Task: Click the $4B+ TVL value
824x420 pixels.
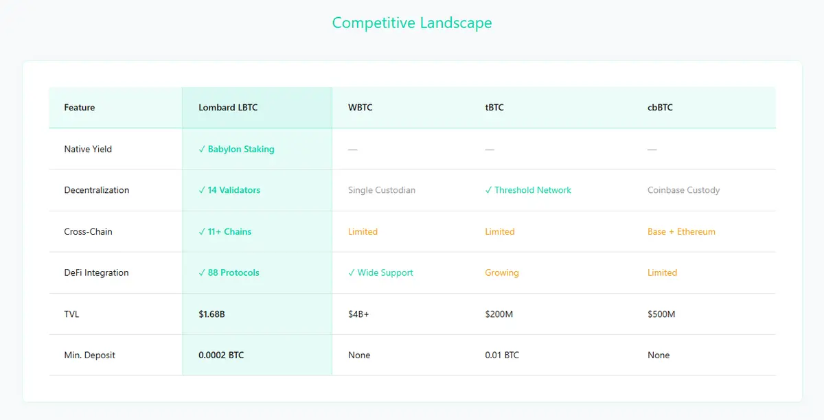Action: coord(359,314)
